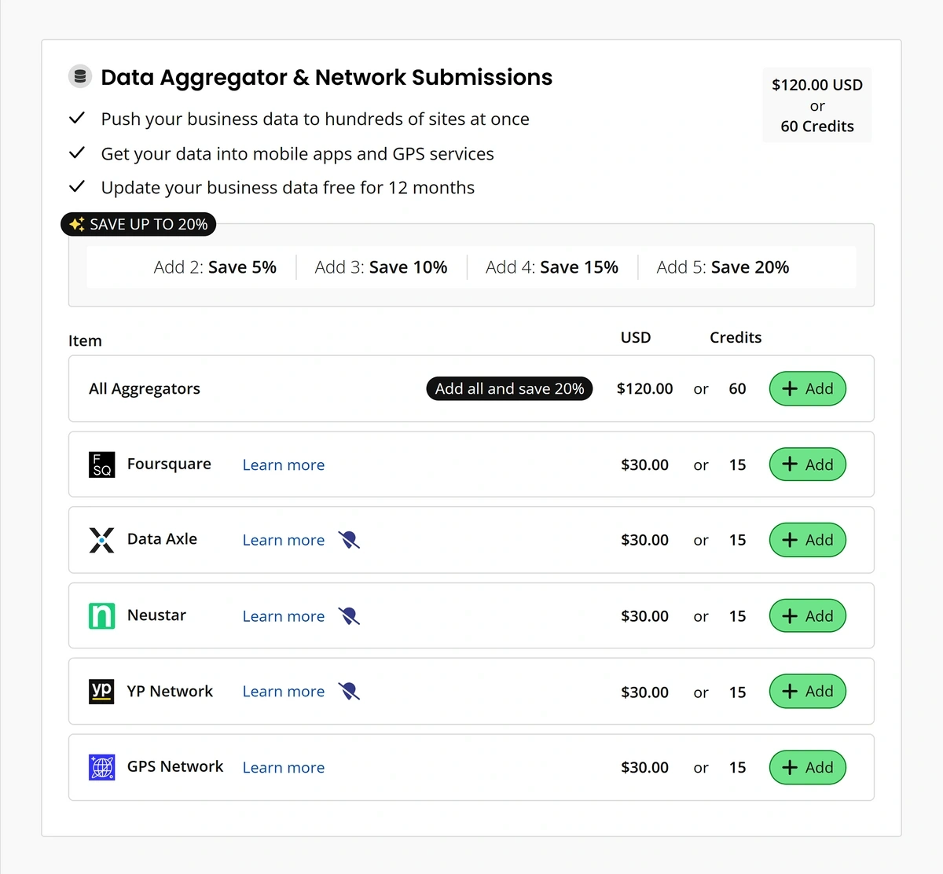Image resolution: width=943 pixels, height=874 pixels.
Task: Click the 'All Aggregators' row label
Action: coord(145,389)
